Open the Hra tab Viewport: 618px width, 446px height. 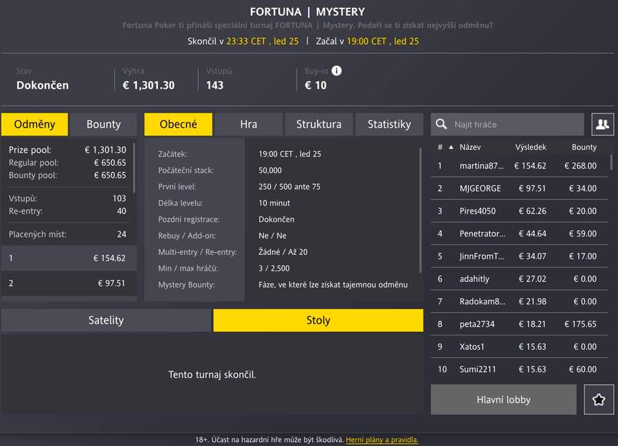click(249, 124)
